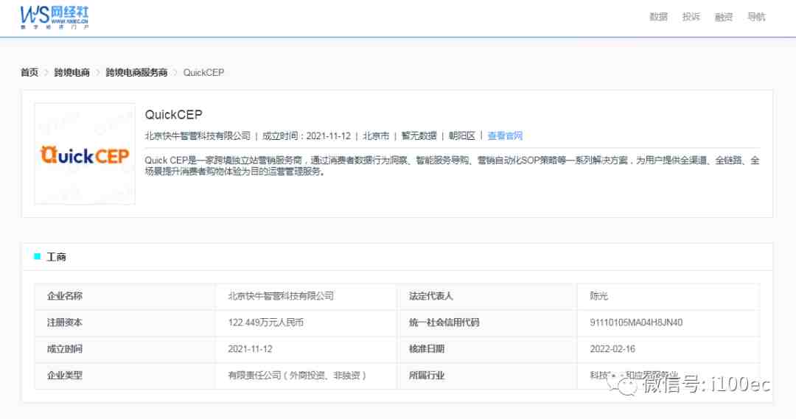The height and width of the screenshot is (419, 796).
Task: Open the 查看官网 link
Action: 505,135
